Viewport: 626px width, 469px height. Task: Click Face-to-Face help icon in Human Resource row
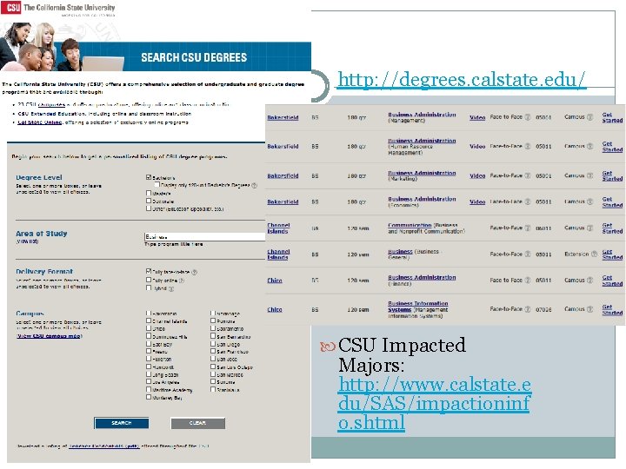point(528,147)
